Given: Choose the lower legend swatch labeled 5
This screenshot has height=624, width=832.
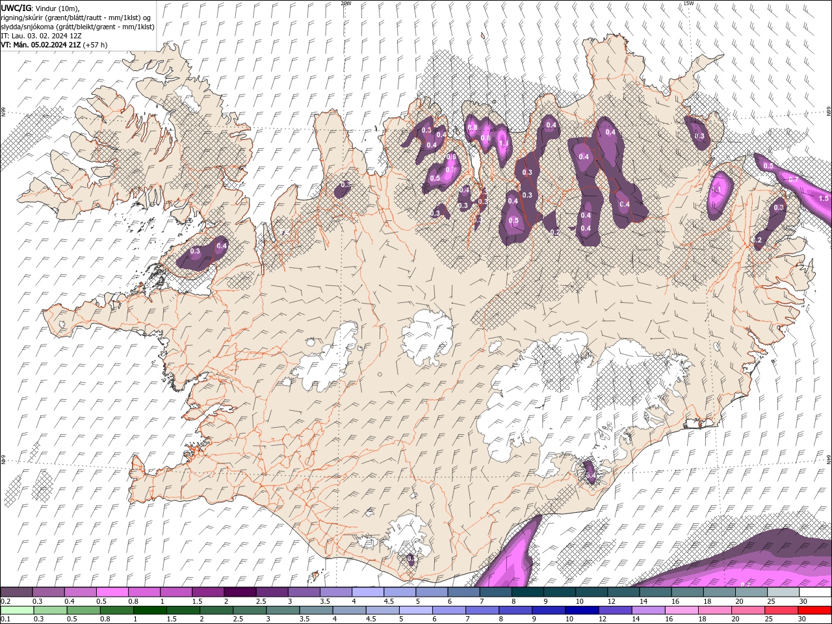Looking at the screenshot, I should click(x=415, y=610).
